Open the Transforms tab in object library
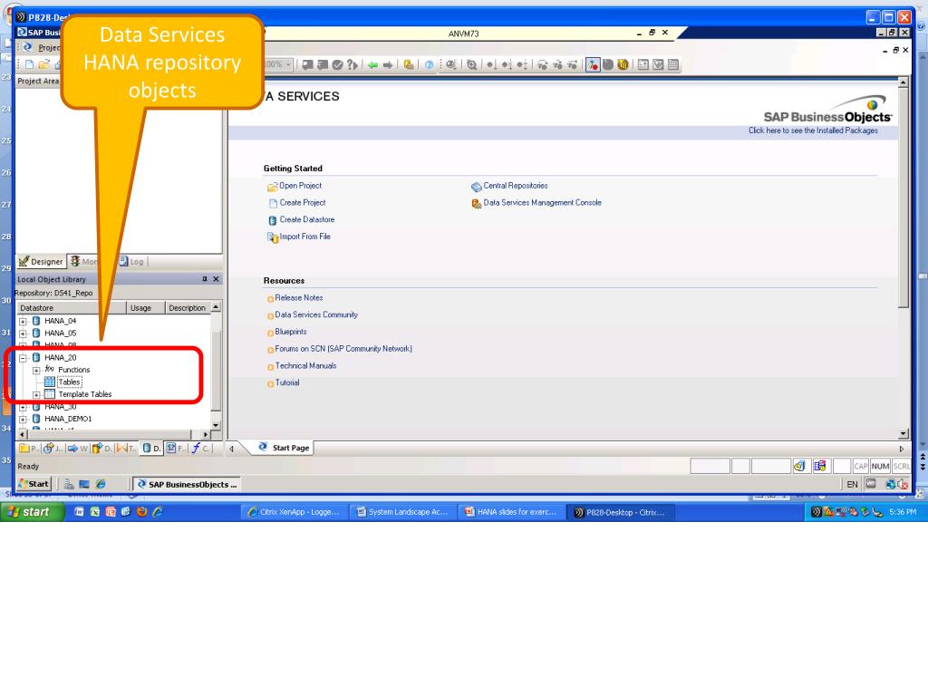Viewport: 928px width, 696px height. 126,449
